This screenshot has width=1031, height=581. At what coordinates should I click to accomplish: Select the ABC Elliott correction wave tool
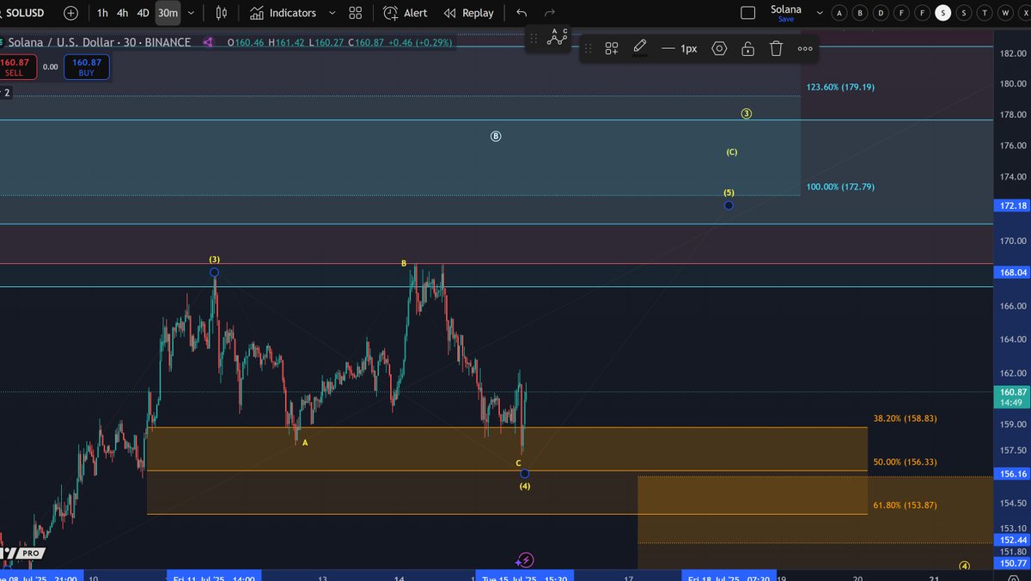click(558, 38)
